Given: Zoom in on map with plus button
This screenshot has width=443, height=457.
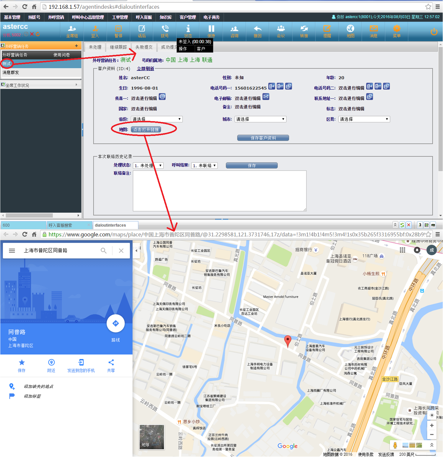Looking at the screenshot, I should pos(431,425).
